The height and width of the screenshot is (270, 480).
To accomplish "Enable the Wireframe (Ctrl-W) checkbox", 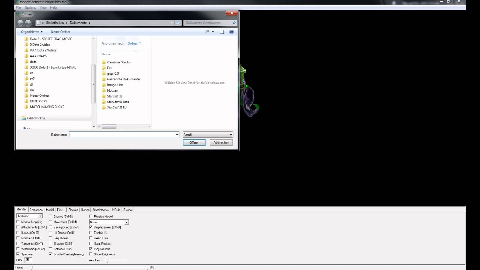I will point(18,249).
